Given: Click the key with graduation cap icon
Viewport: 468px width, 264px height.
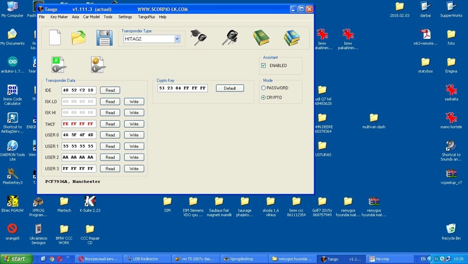Looking at the screenshot, I should [x=199, y=37].
